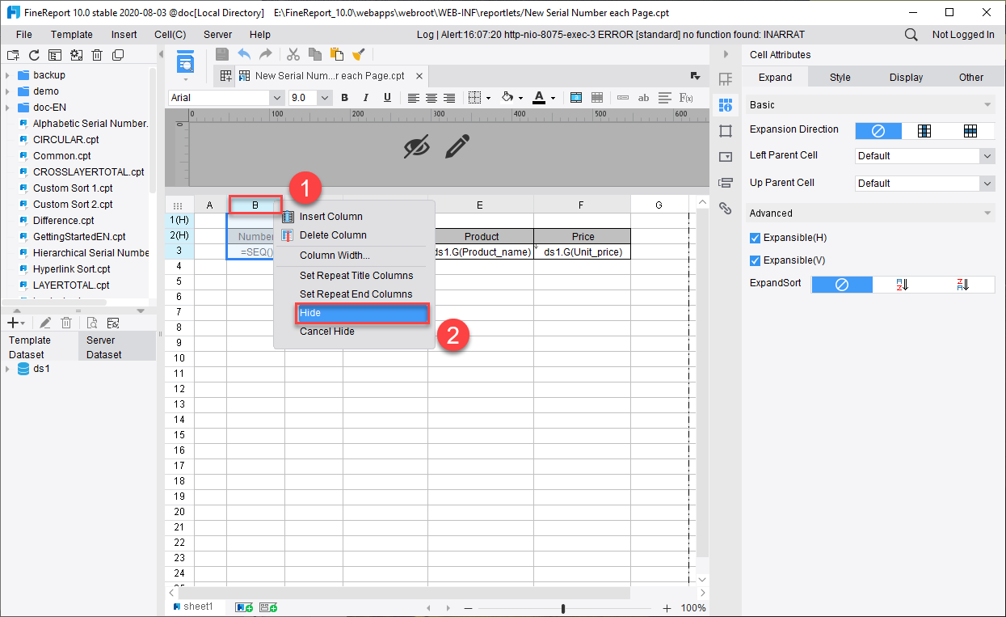Open the border style dropdown arrow
Screen dimensions: 1006x617
[x=488, y=99]
